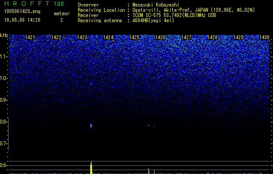
Task: Click the 1429 time axis marker
Action: pos(239,37)
